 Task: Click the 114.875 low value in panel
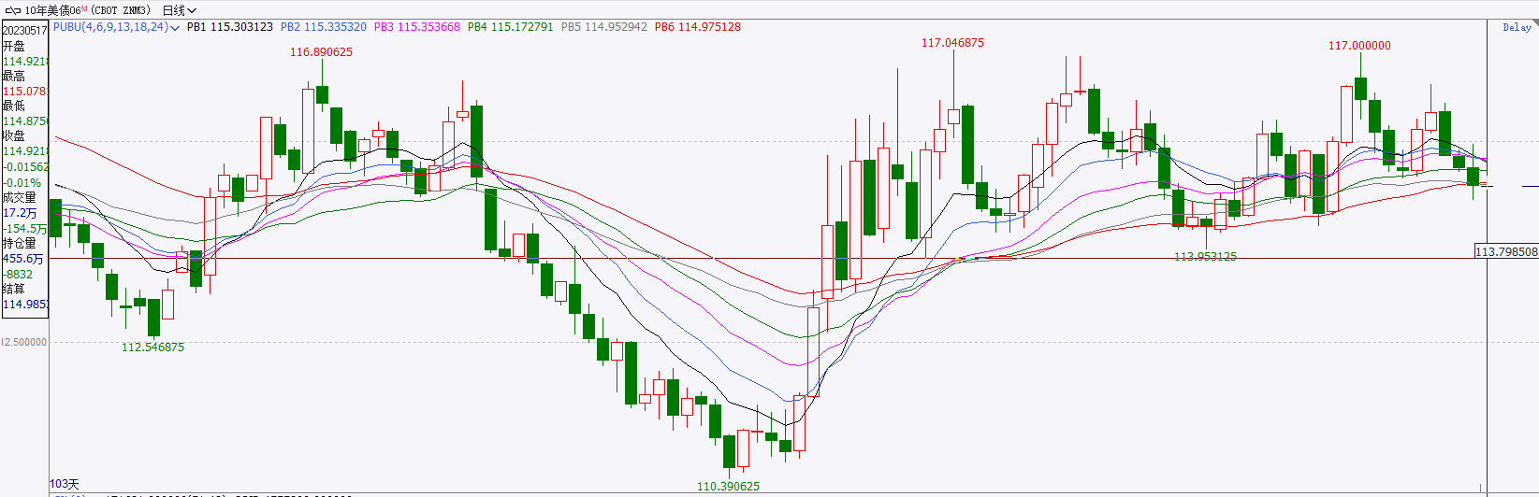tap(25, 121)
